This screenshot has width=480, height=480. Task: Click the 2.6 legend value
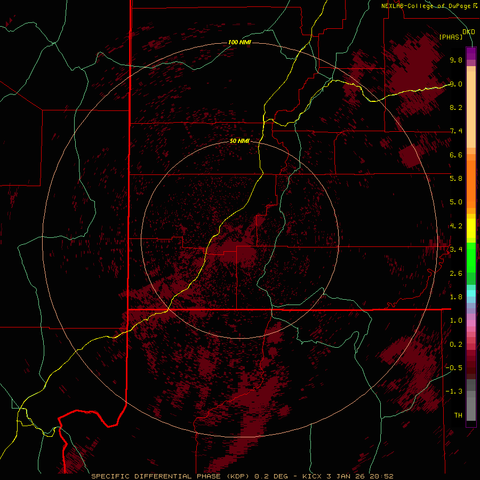click(456, 274)
